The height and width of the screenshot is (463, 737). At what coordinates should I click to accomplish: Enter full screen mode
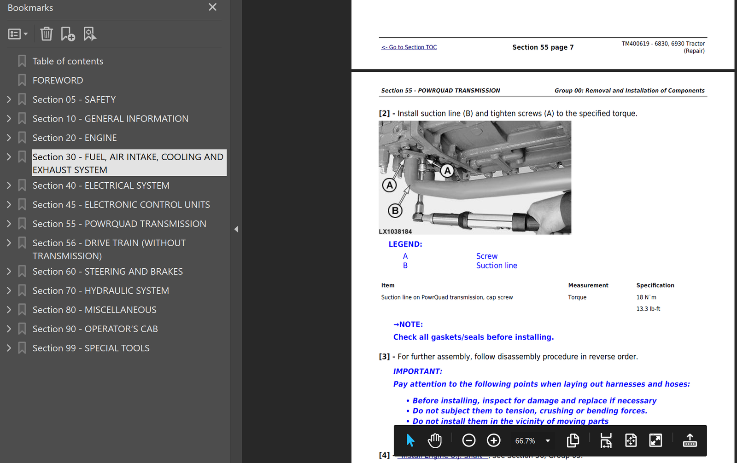click(x=655, y=441)
